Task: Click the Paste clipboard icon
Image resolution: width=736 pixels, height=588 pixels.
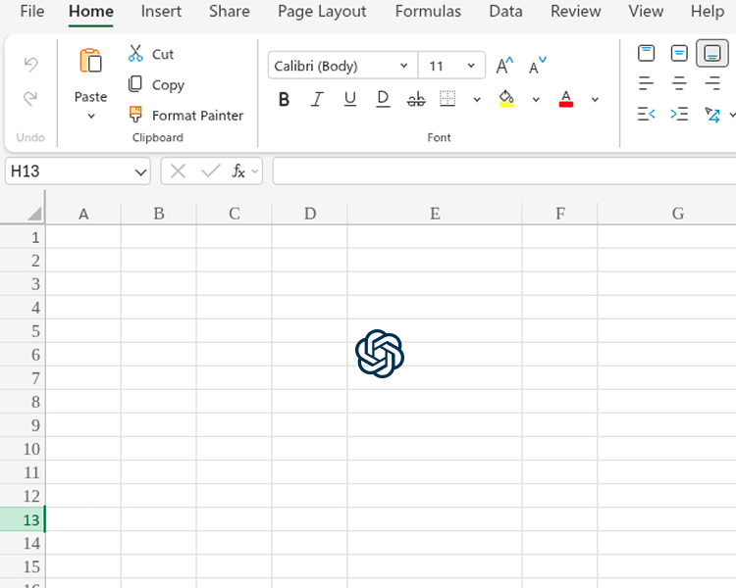Action: [90, 61]
